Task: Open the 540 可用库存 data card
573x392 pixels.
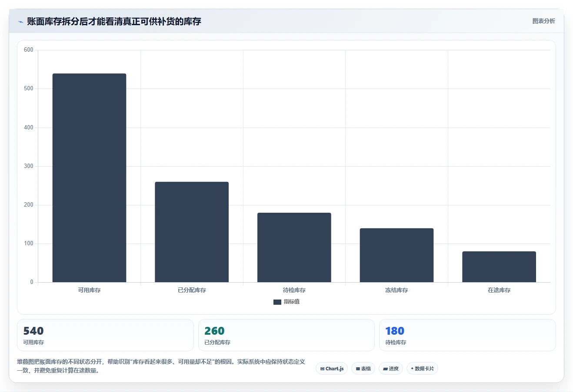Action: [105, 335]
